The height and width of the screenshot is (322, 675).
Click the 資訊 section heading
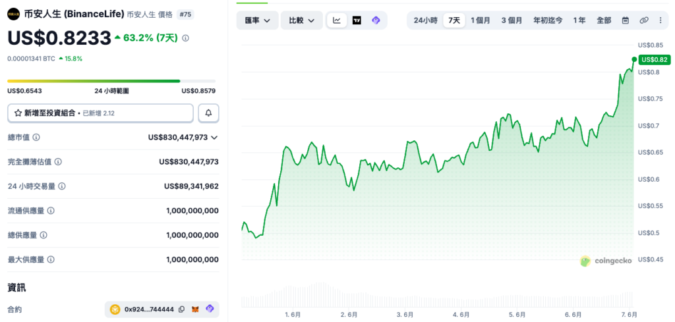point(16,288)
